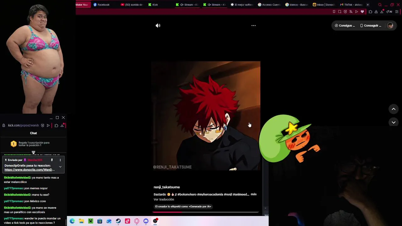Click the 'Conseguir ...' app button
The image size is (402, 226).
coord(371,26)
